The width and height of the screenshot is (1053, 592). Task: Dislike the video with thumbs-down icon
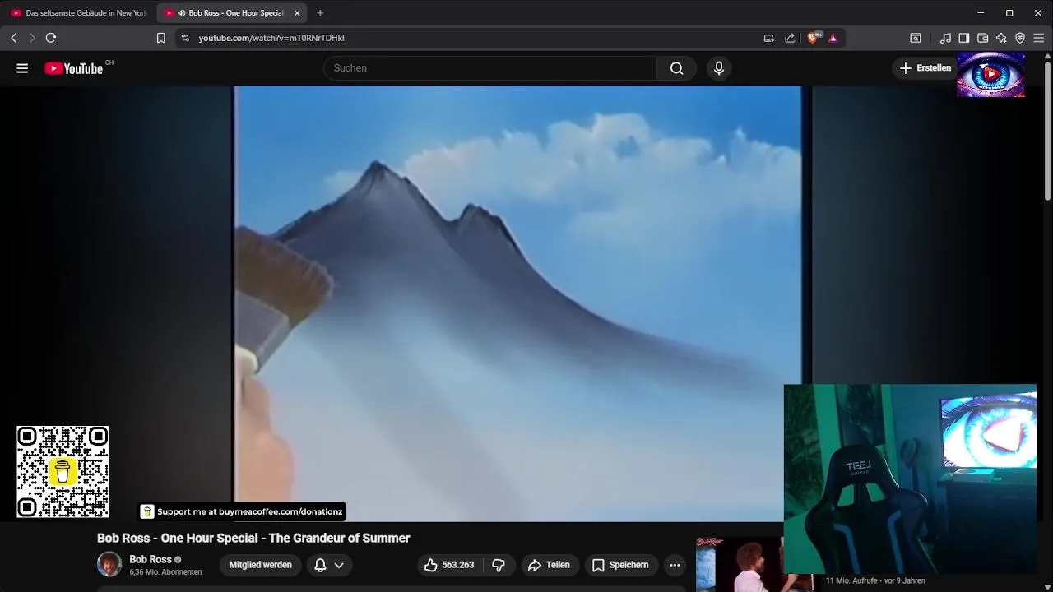499,565
